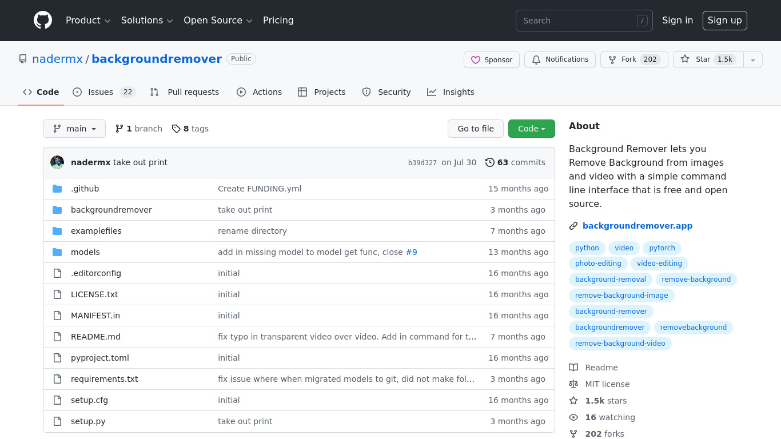Open the Product dropdown menu

(88, 21)
